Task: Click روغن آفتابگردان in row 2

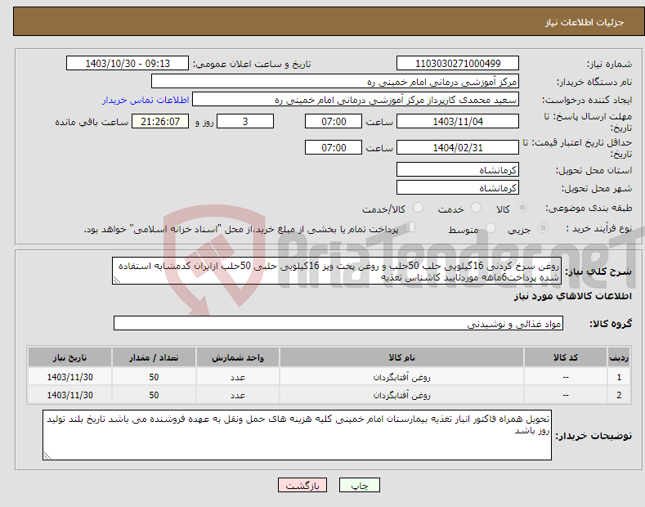Action: (x=401, y=395)
